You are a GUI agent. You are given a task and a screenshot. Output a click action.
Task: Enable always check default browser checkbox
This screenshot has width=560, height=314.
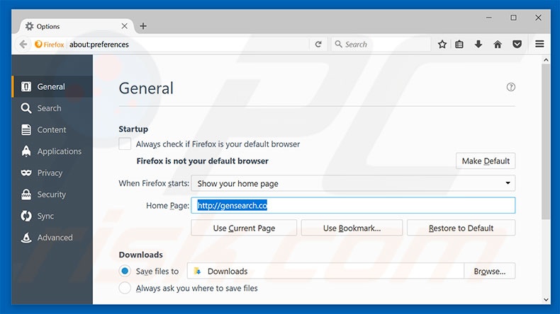coord(125,144)
